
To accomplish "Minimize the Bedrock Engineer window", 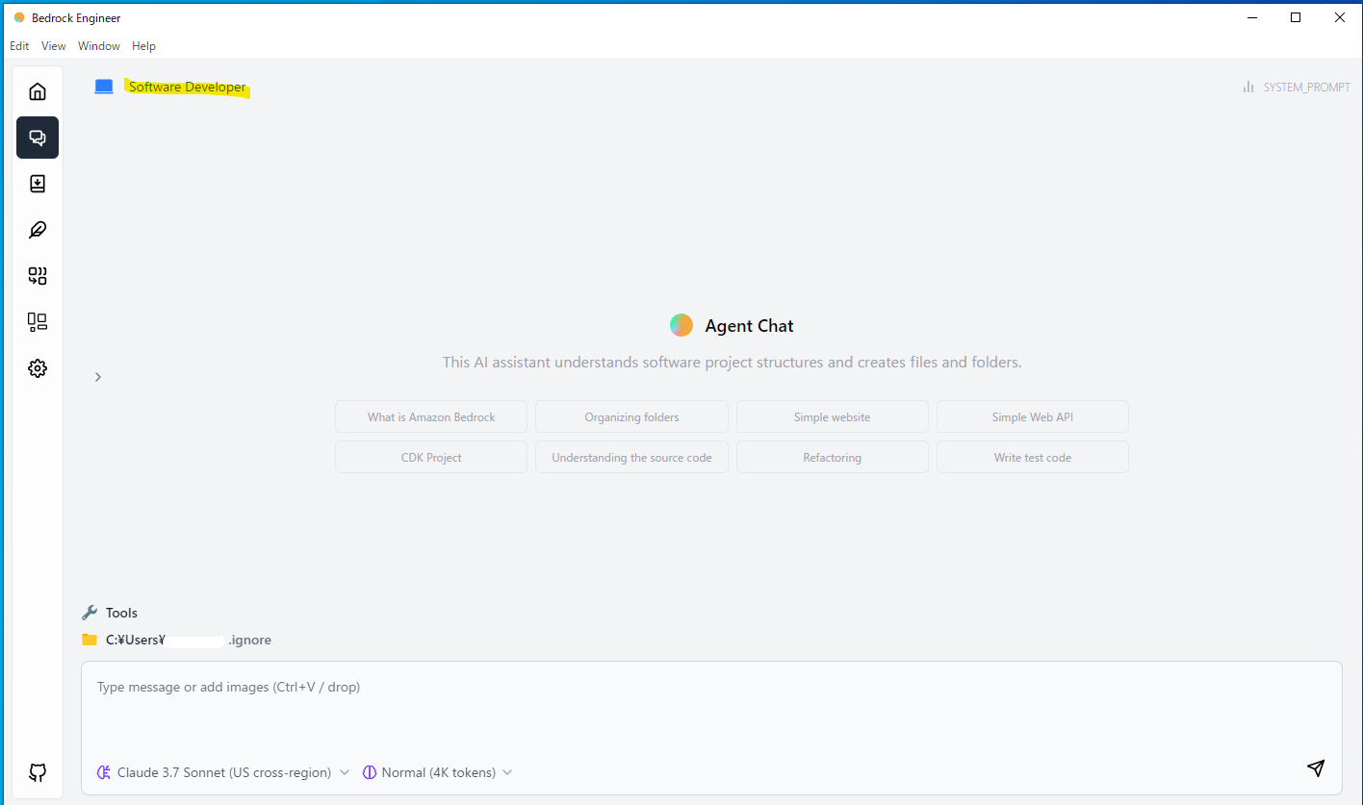I will pyautogui.click(x=1252, y=17).
